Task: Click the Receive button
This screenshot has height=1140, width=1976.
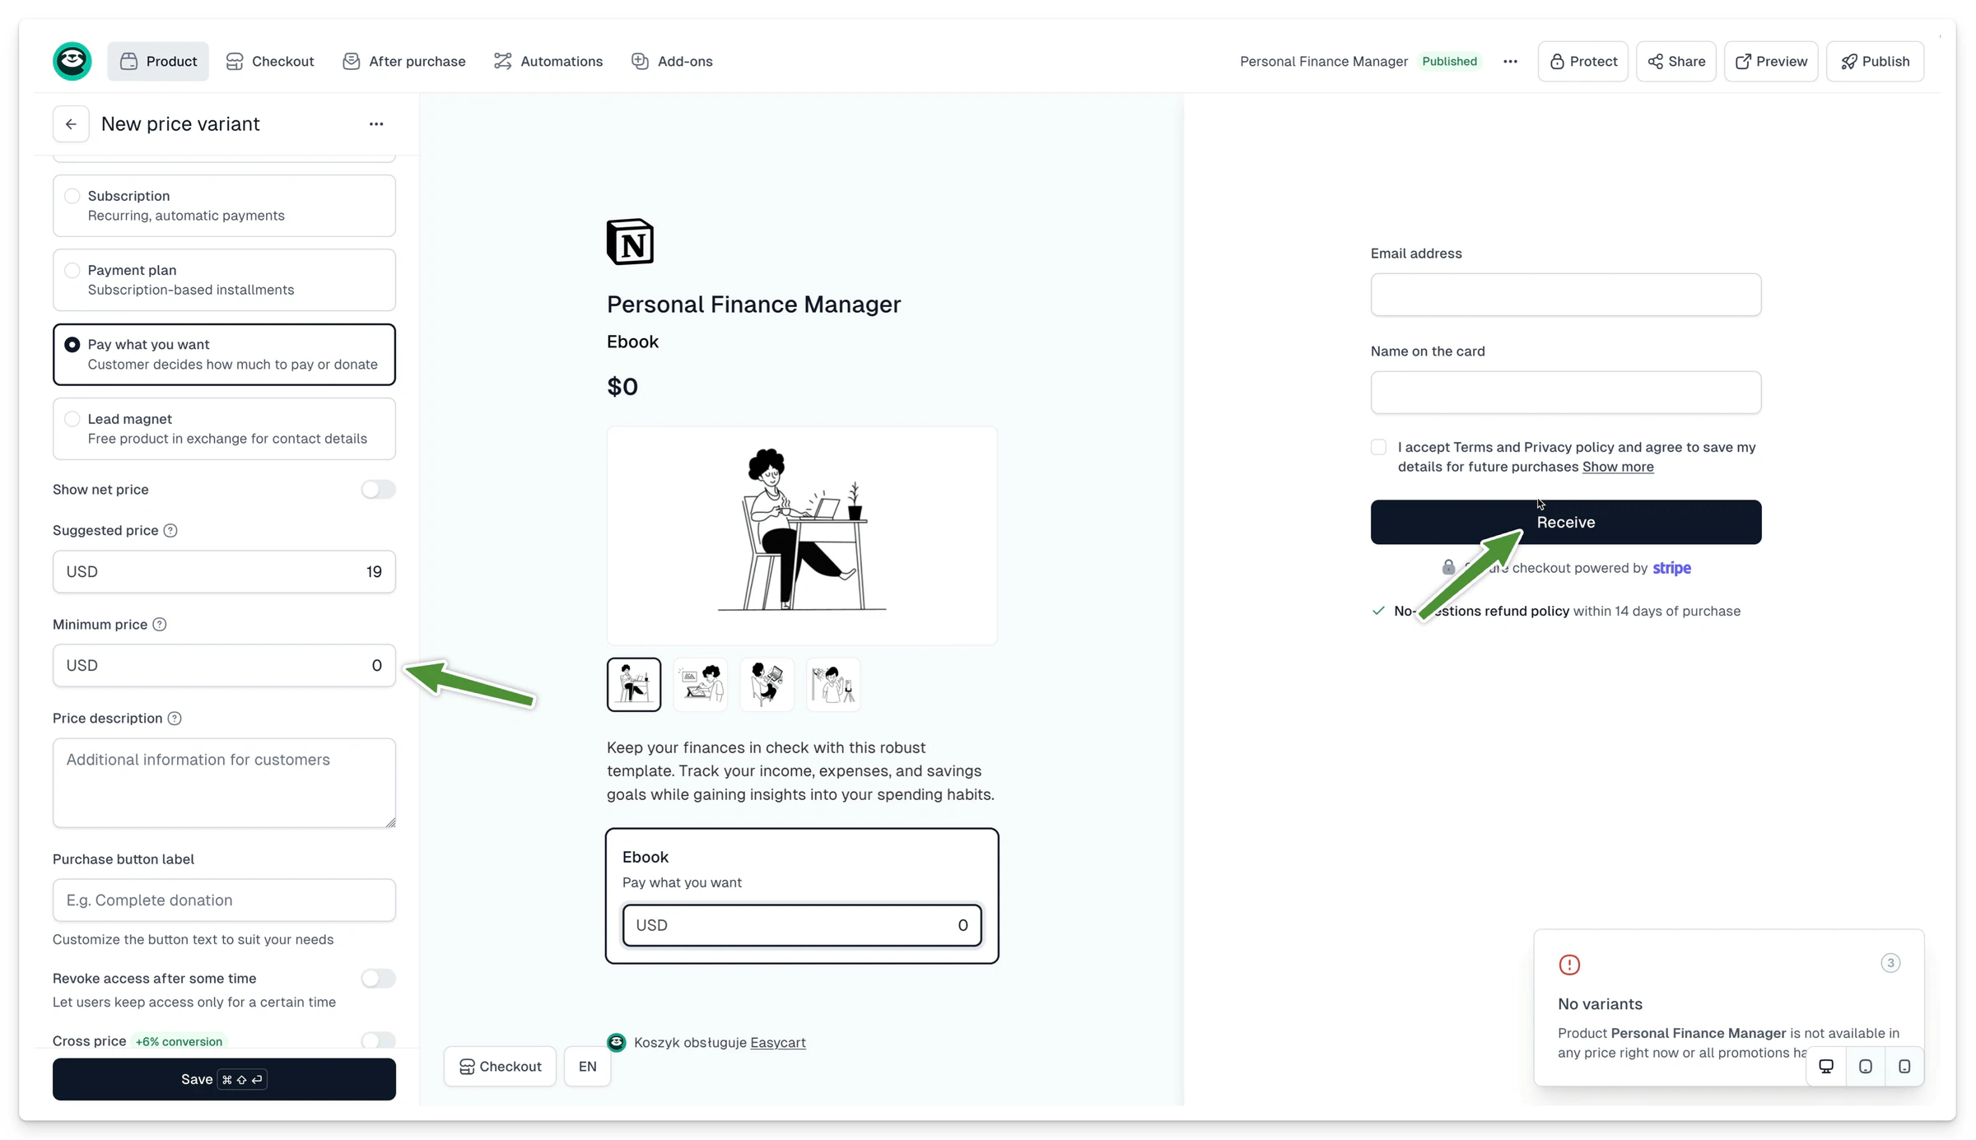Action: 1565,523
